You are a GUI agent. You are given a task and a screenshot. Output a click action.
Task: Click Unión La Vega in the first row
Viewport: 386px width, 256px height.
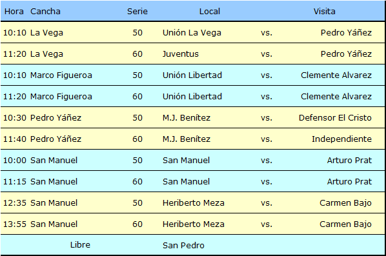192,33
